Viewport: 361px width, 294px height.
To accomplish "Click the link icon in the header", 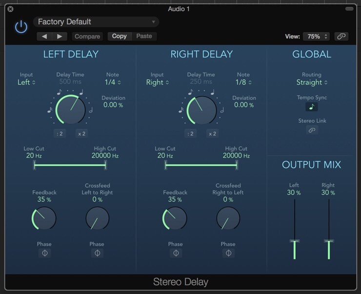I will coord(341,37).
